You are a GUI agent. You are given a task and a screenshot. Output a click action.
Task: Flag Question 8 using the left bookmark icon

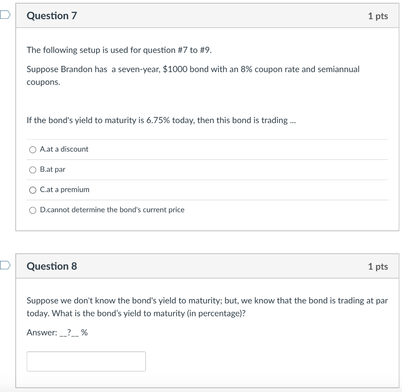point(4,265)
